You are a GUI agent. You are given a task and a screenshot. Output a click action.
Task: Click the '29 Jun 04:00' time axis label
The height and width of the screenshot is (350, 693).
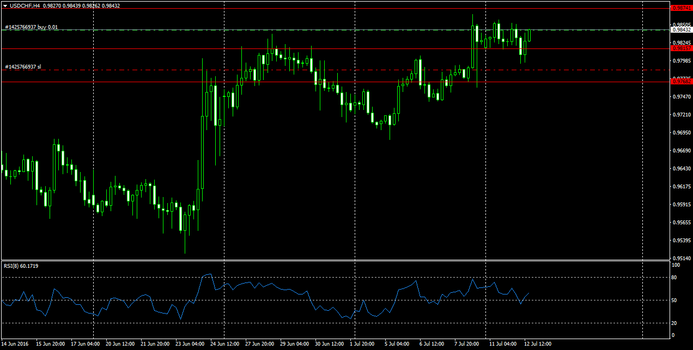[295, 344]
